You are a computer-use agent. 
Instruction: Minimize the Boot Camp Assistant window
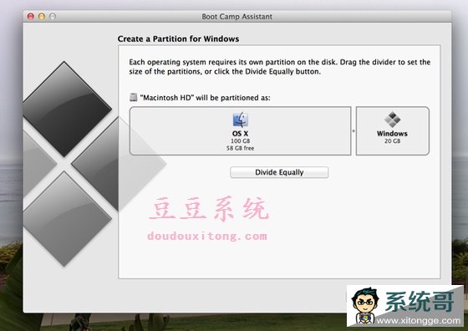(x=42, y=17)
